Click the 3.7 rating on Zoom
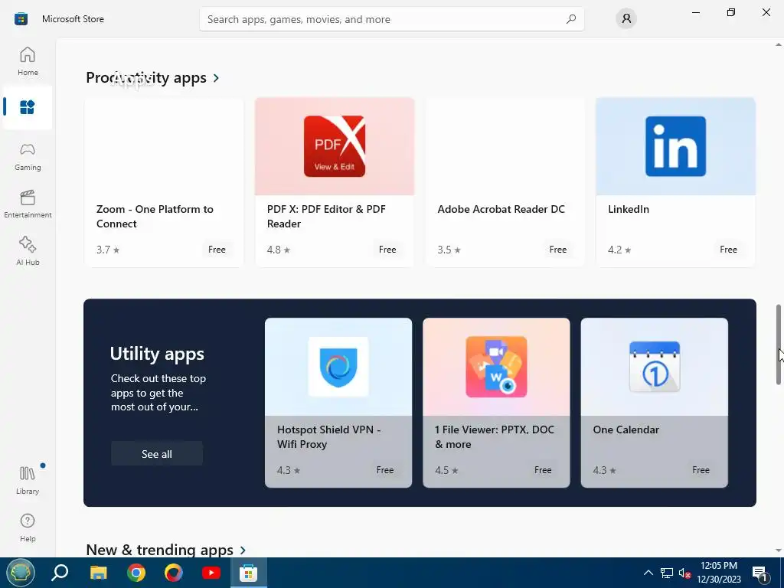Screen dimensions: 784x588 (108, 250)
